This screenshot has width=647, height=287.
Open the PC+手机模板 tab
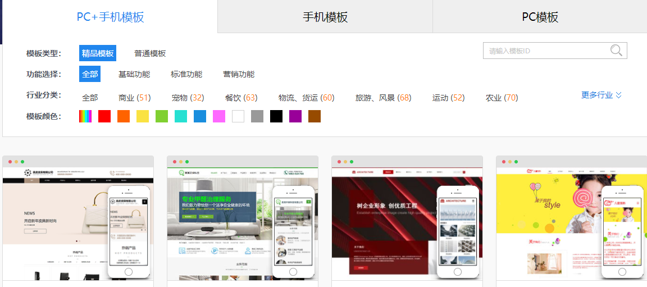click(x=110, y=17)
